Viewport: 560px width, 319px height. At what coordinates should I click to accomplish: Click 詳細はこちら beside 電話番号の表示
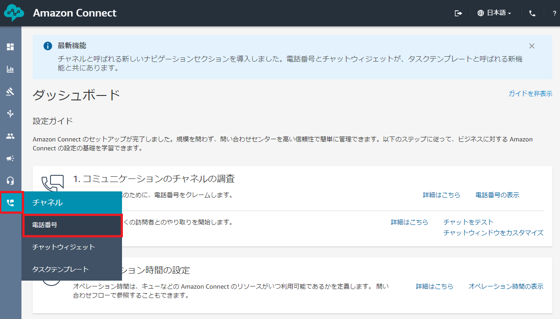pyautogui.click(x=442, y=195)
